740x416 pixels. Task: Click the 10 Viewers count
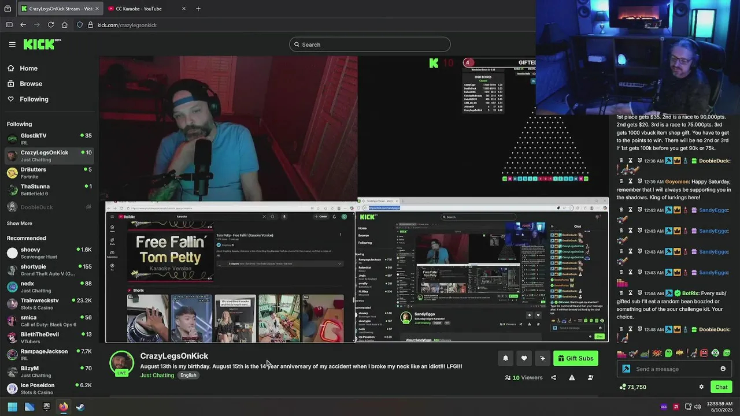tap(524, 377)
